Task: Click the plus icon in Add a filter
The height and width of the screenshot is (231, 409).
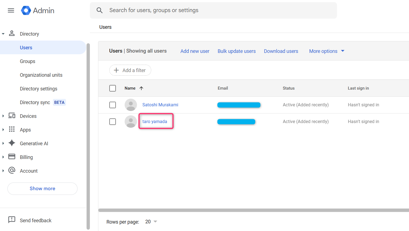Action: [116, 70]
